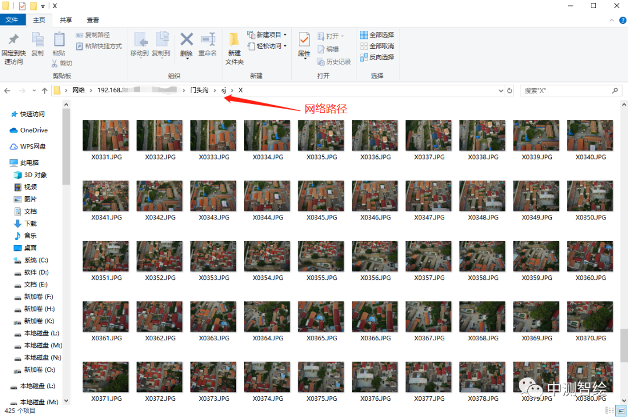Click the 门头沟 breadcrumb segment
The width and height of the screenshot is (628, 417).
pos(199,91)
